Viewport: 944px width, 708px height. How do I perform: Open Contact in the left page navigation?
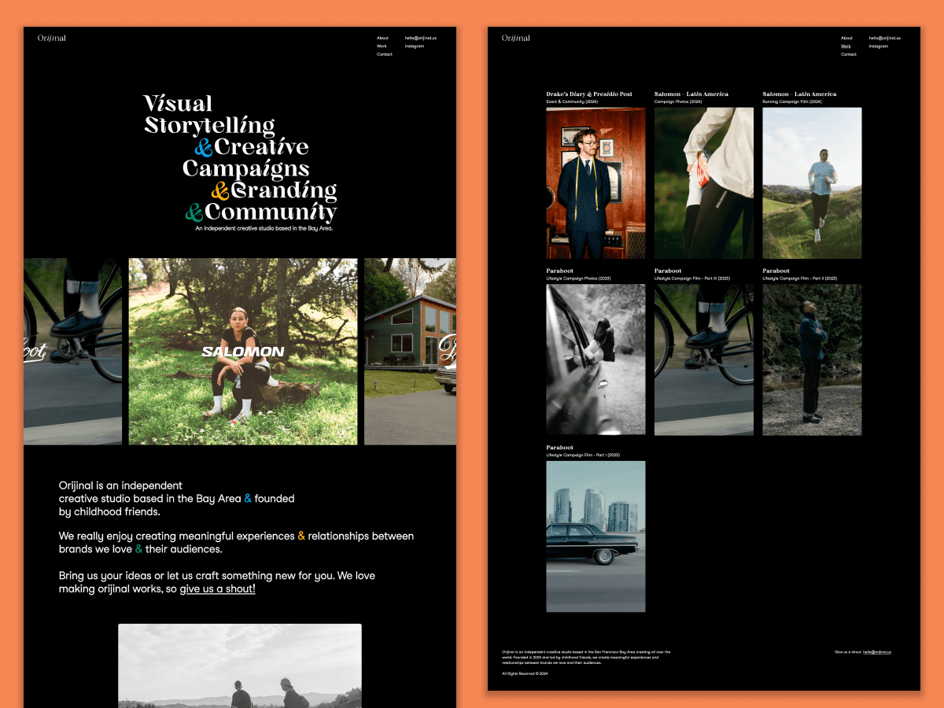(x=384, y=54)
